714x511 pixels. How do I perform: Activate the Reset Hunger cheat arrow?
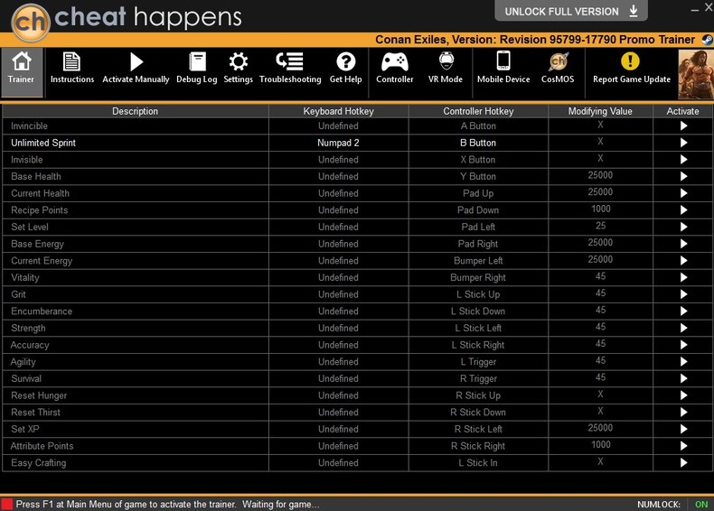click(683, 395)
